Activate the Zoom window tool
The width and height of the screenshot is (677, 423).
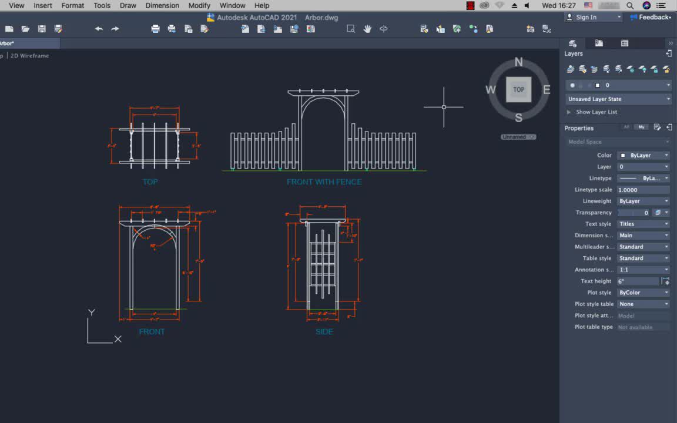point(351,29)
